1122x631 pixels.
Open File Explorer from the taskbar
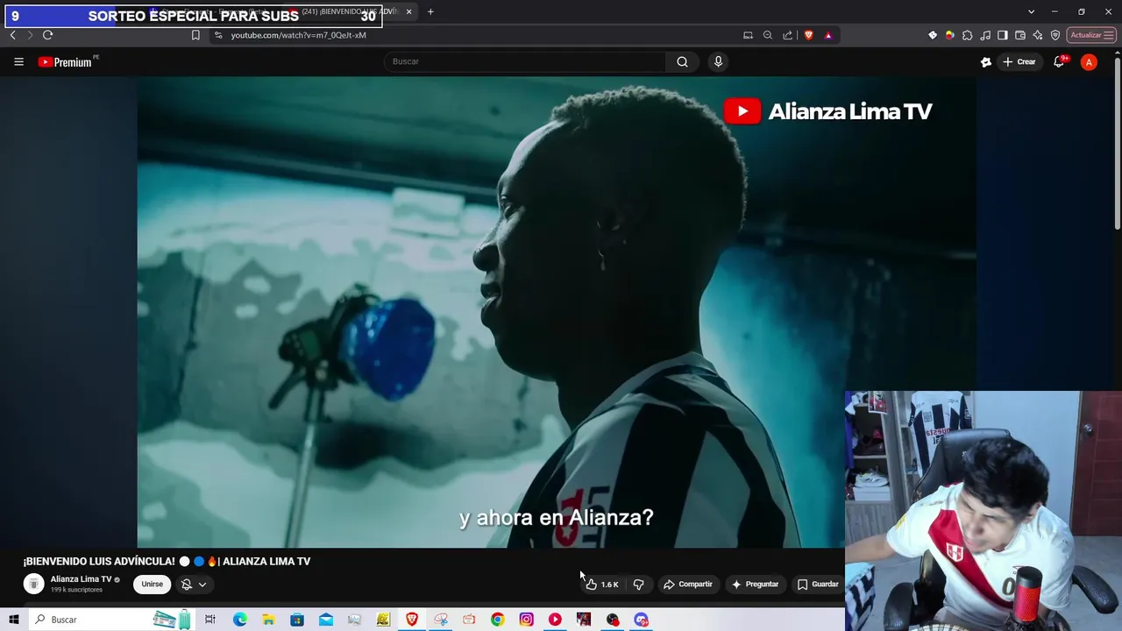(x=268, y=620)
